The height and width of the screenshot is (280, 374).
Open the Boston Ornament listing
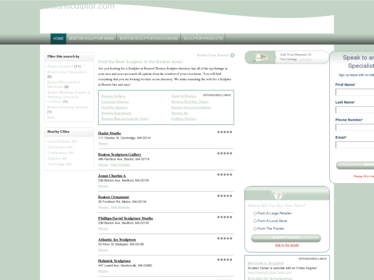[114, 197]
